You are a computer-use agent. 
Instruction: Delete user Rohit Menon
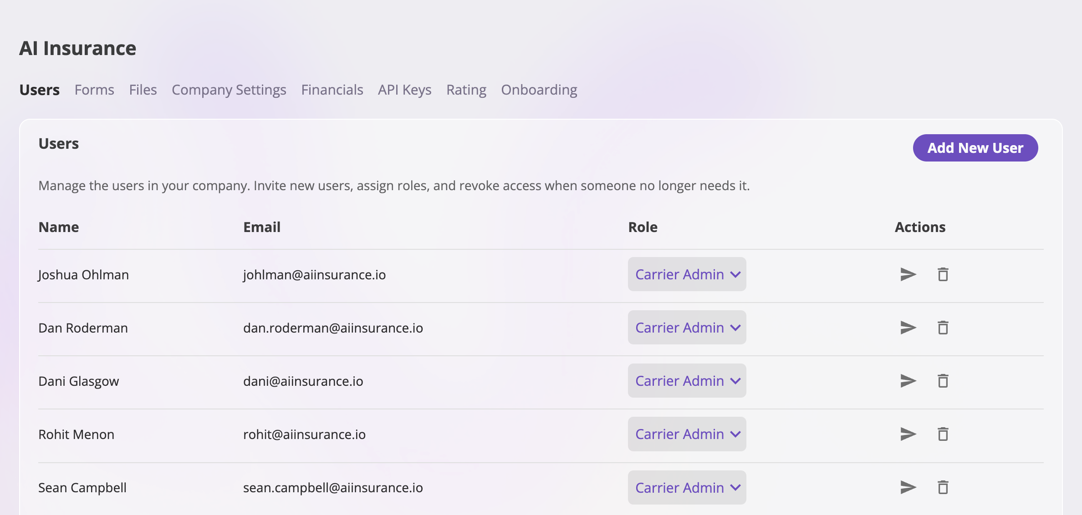(x=943, y=434)
